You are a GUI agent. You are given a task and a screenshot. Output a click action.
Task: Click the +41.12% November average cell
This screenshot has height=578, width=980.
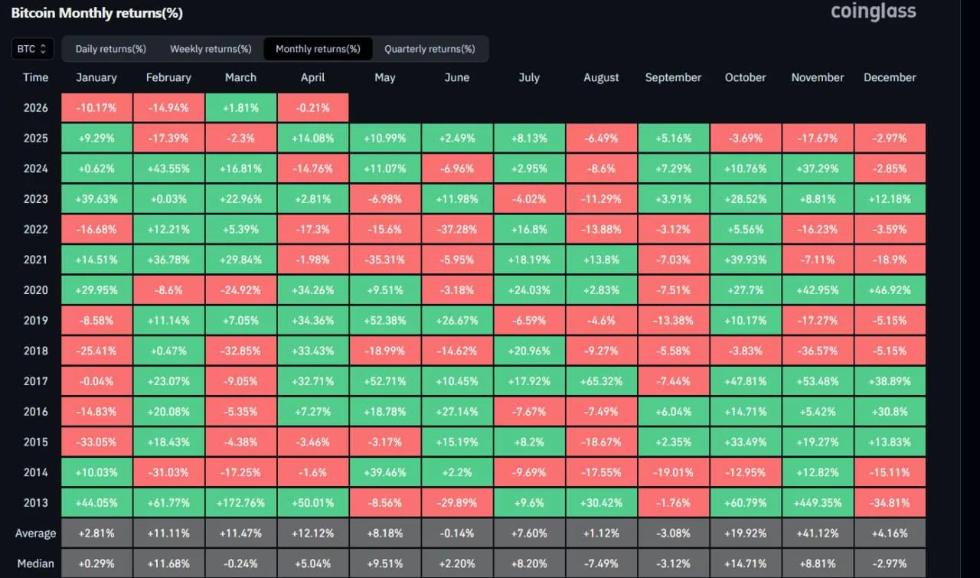click(818, 534)
